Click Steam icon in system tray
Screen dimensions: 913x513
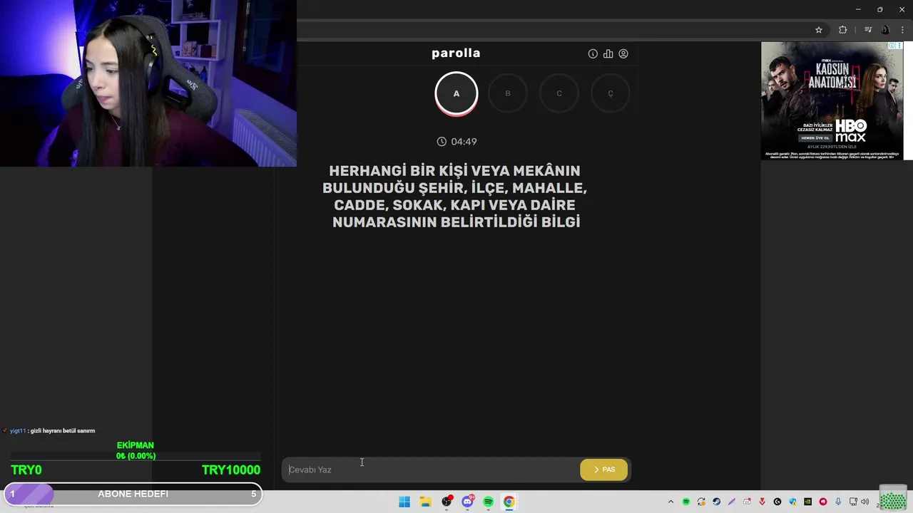(716, 502)
